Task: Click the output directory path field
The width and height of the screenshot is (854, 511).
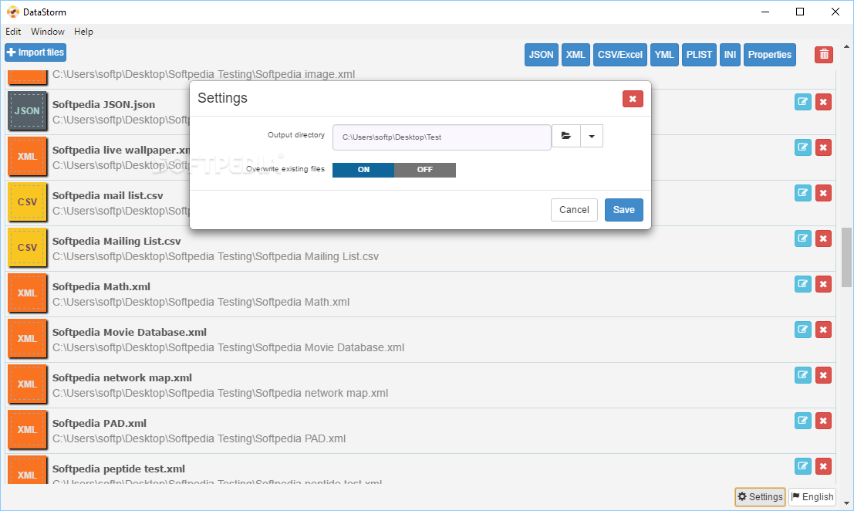Action: coord(442,137)
